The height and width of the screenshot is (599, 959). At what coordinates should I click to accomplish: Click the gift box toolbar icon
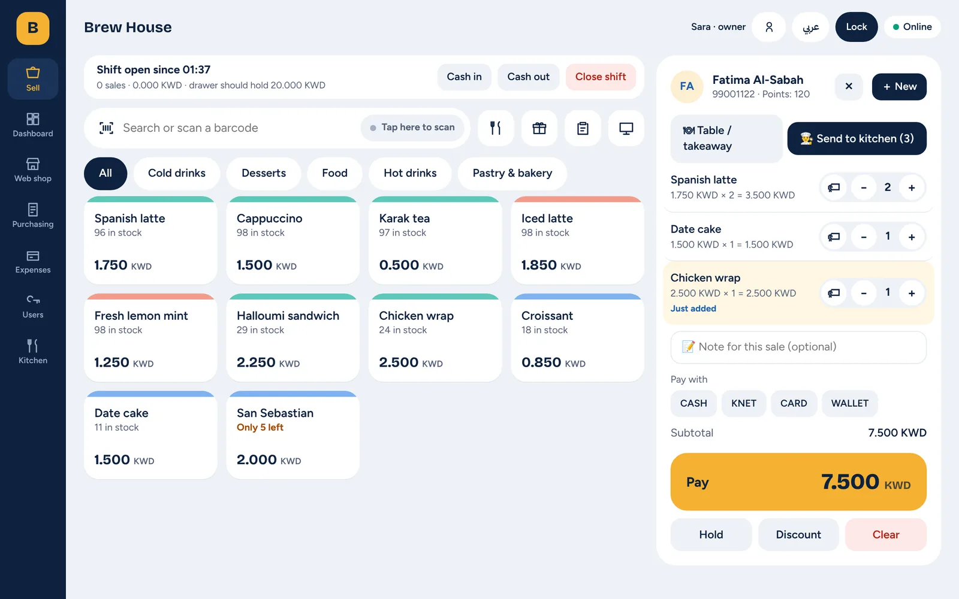539,128
